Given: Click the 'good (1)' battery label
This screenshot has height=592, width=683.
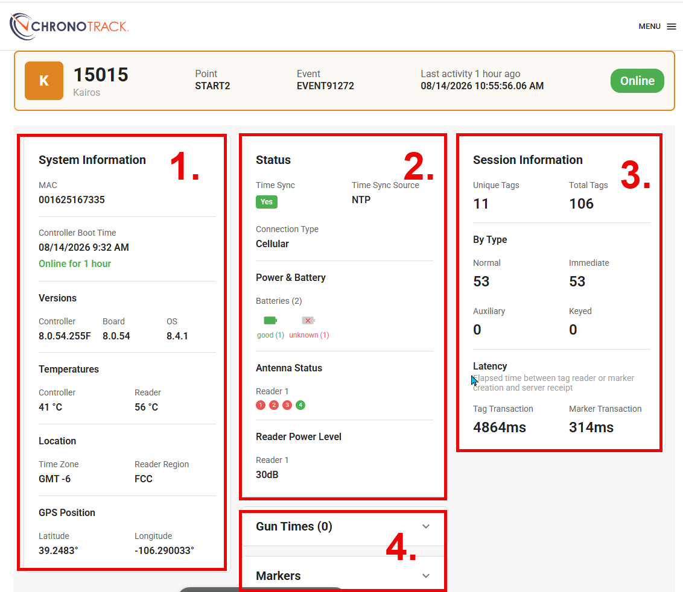Looking at the screenshot, I should tap(270, 335).
